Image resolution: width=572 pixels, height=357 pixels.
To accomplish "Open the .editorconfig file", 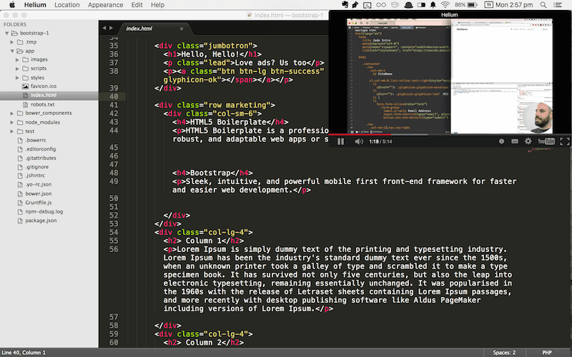I will pyautogui.click(x=41, y=149).
